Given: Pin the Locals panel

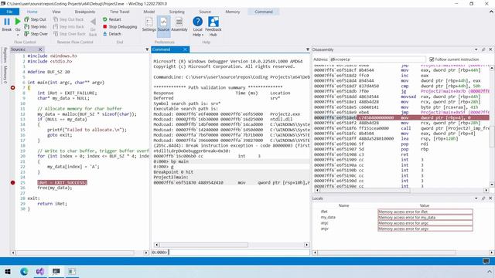Looking at the screenshot, I should click(x=483, y=198).
